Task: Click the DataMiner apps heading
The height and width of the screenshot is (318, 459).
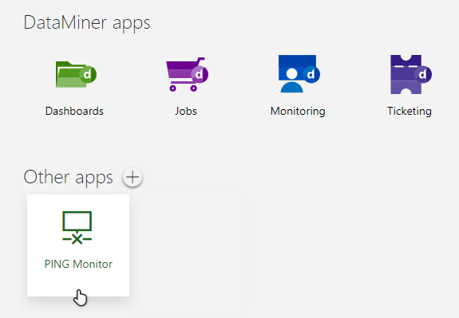Action: pos(87,23)
